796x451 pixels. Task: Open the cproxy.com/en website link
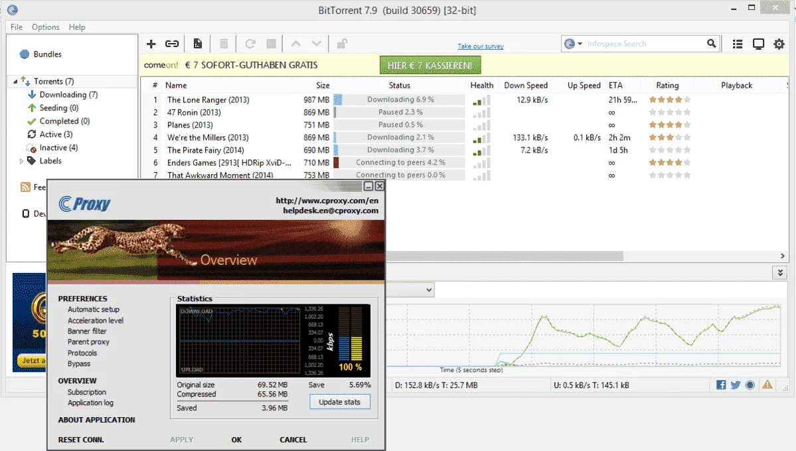(x=327, y=201)
